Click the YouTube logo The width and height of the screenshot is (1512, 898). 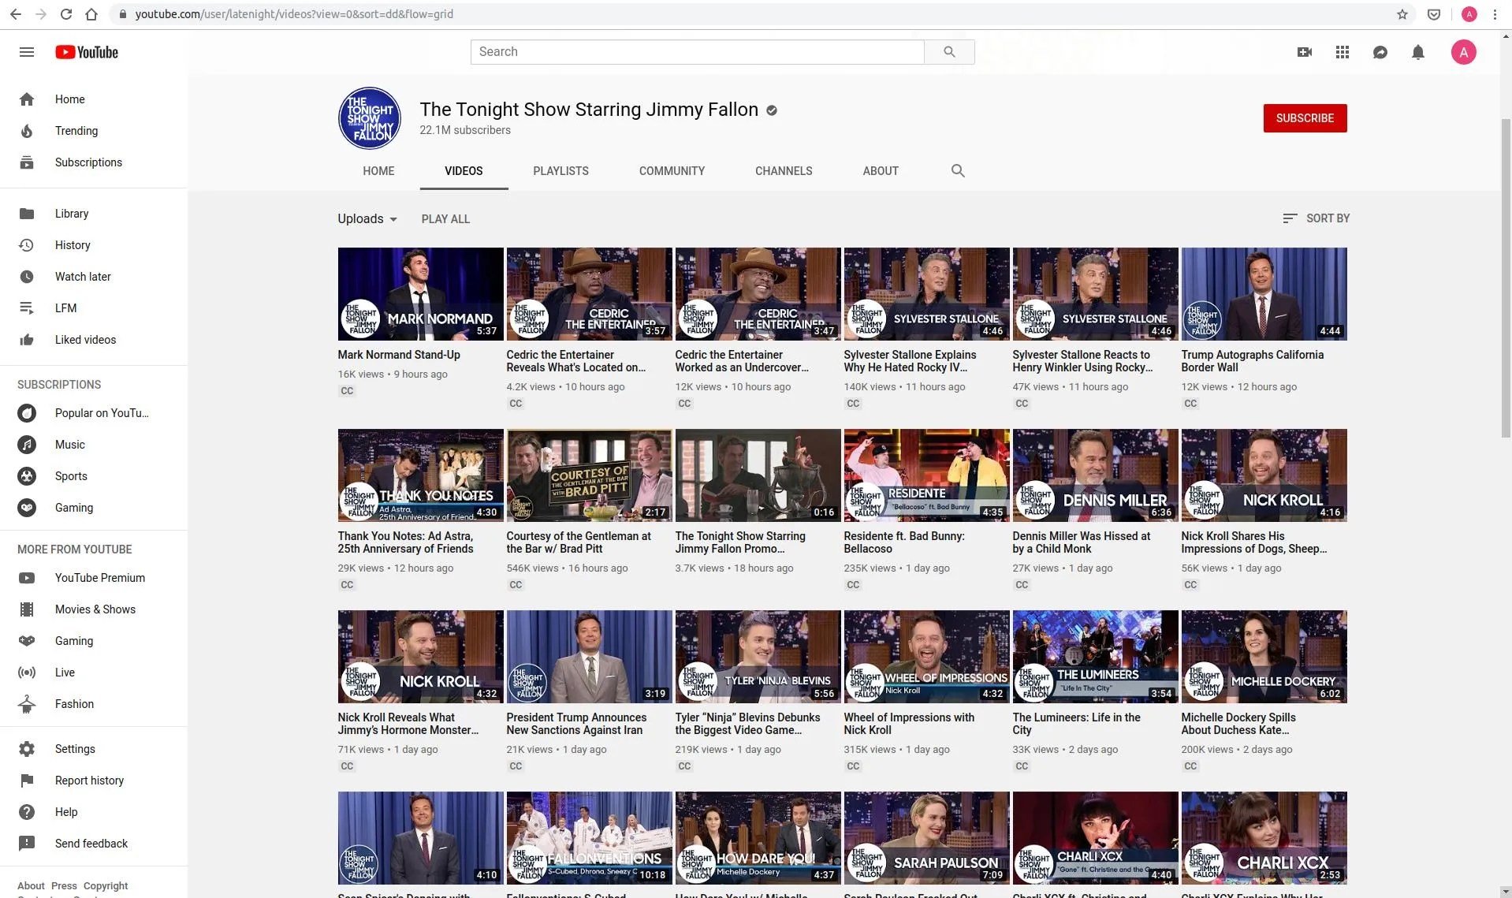click(87, 52)
